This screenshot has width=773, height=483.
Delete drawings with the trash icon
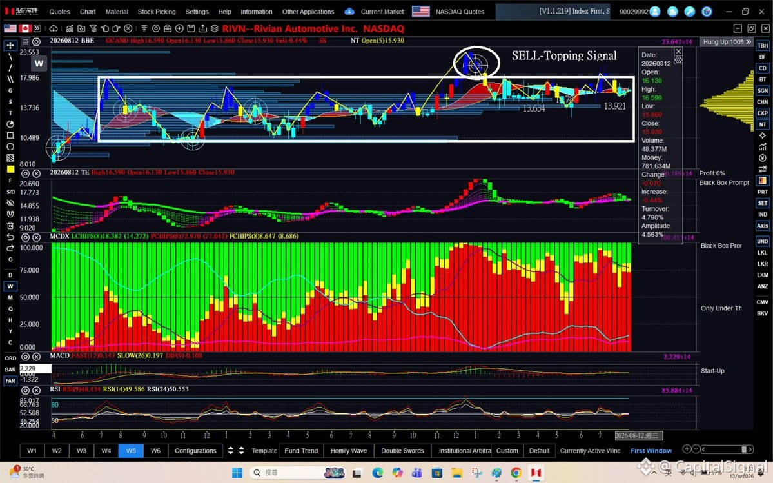(x=10, y=225)
